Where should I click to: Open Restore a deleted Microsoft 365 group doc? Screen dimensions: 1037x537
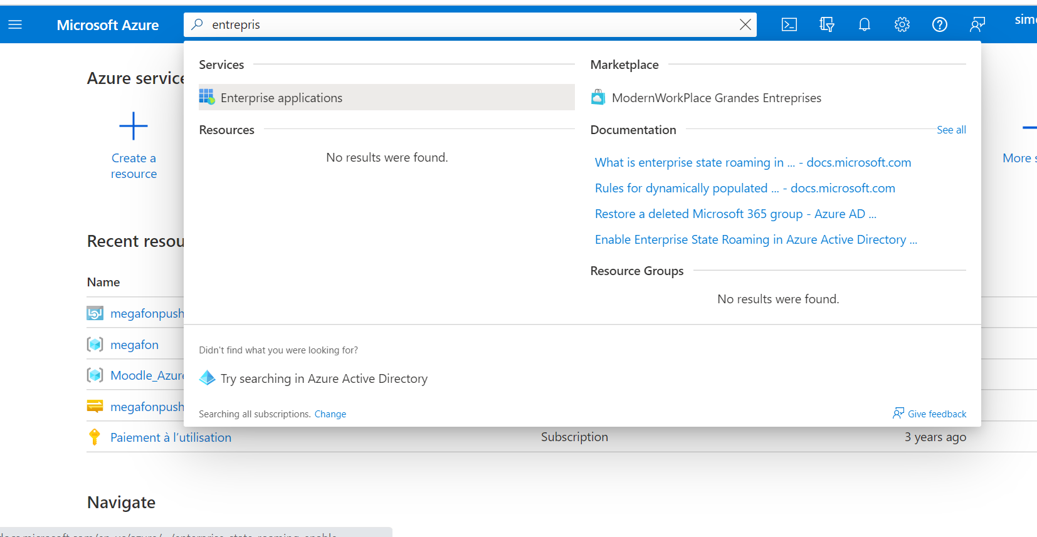pos(735,214)
